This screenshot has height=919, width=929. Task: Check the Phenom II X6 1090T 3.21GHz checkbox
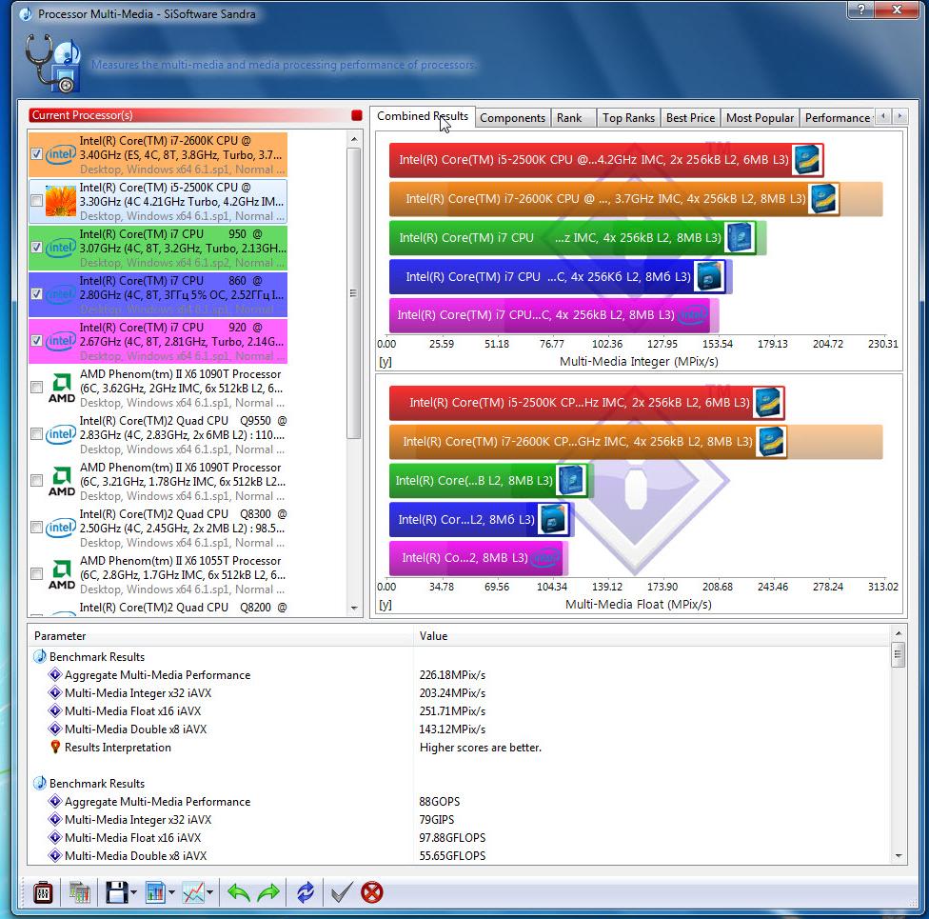[36, 481]
